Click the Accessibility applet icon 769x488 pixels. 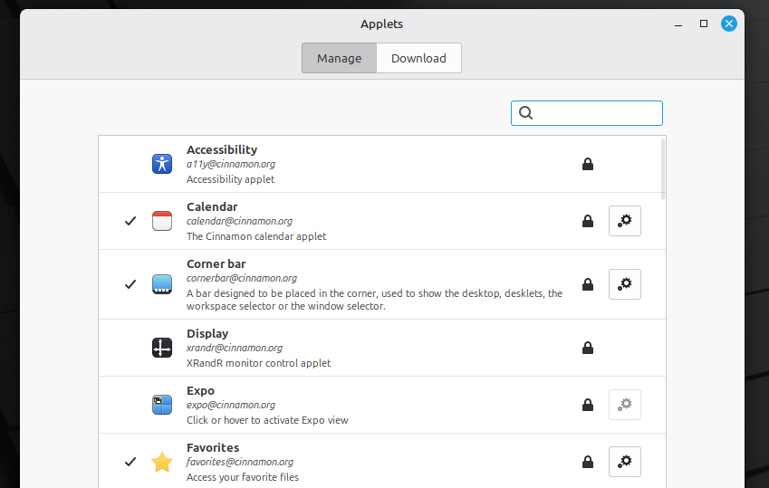tap(162, 164)
